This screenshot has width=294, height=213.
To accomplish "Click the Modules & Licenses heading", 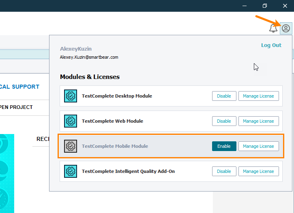I will [90, 77].
